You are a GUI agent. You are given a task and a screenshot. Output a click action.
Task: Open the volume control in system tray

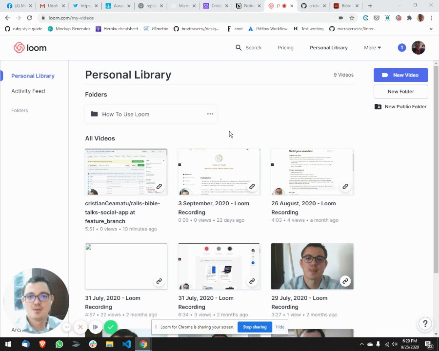coord(395,344)
